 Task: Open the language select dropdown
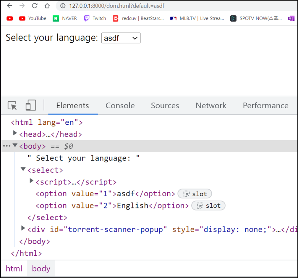pyautogui.click(x=121, y=38)
